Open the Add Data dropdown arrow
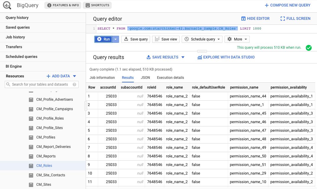Viewport: 317px width, 189px height. tap(74, 76)
